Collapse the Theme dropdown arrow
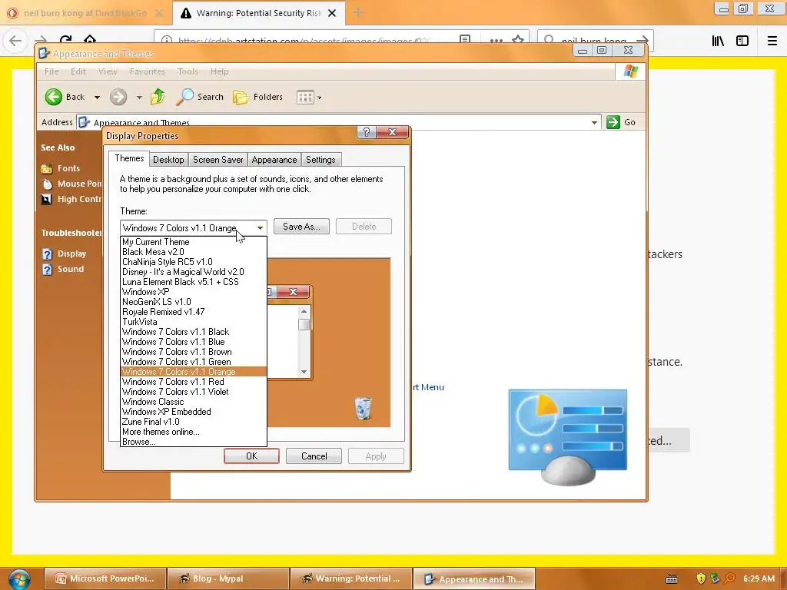The height and width of the screenshot is (590, 787). (x=260, y=227)
